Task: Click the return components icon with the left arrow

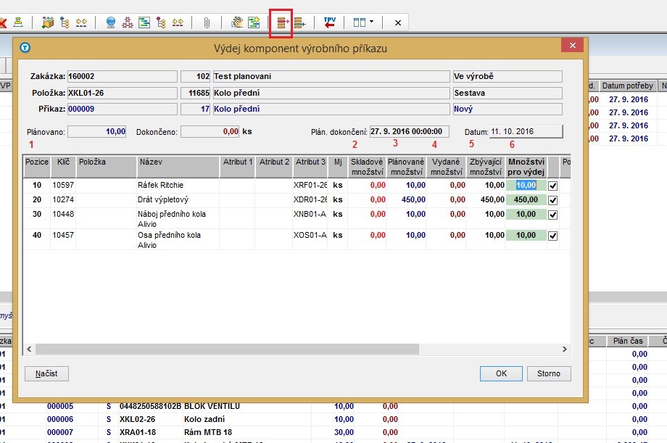Action: click(x=300, y=22)
